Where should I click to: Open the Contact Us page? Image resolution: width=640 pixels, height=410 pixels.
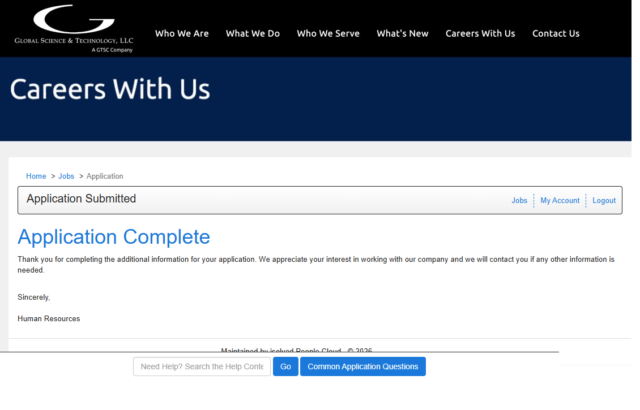tap(556, 33)
